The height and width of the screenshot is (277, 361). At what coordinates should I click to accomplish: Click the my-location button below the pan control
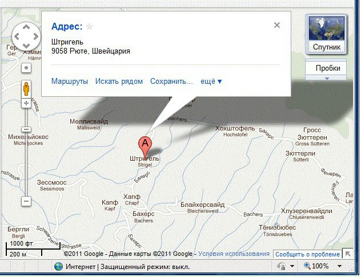(26, 68)
